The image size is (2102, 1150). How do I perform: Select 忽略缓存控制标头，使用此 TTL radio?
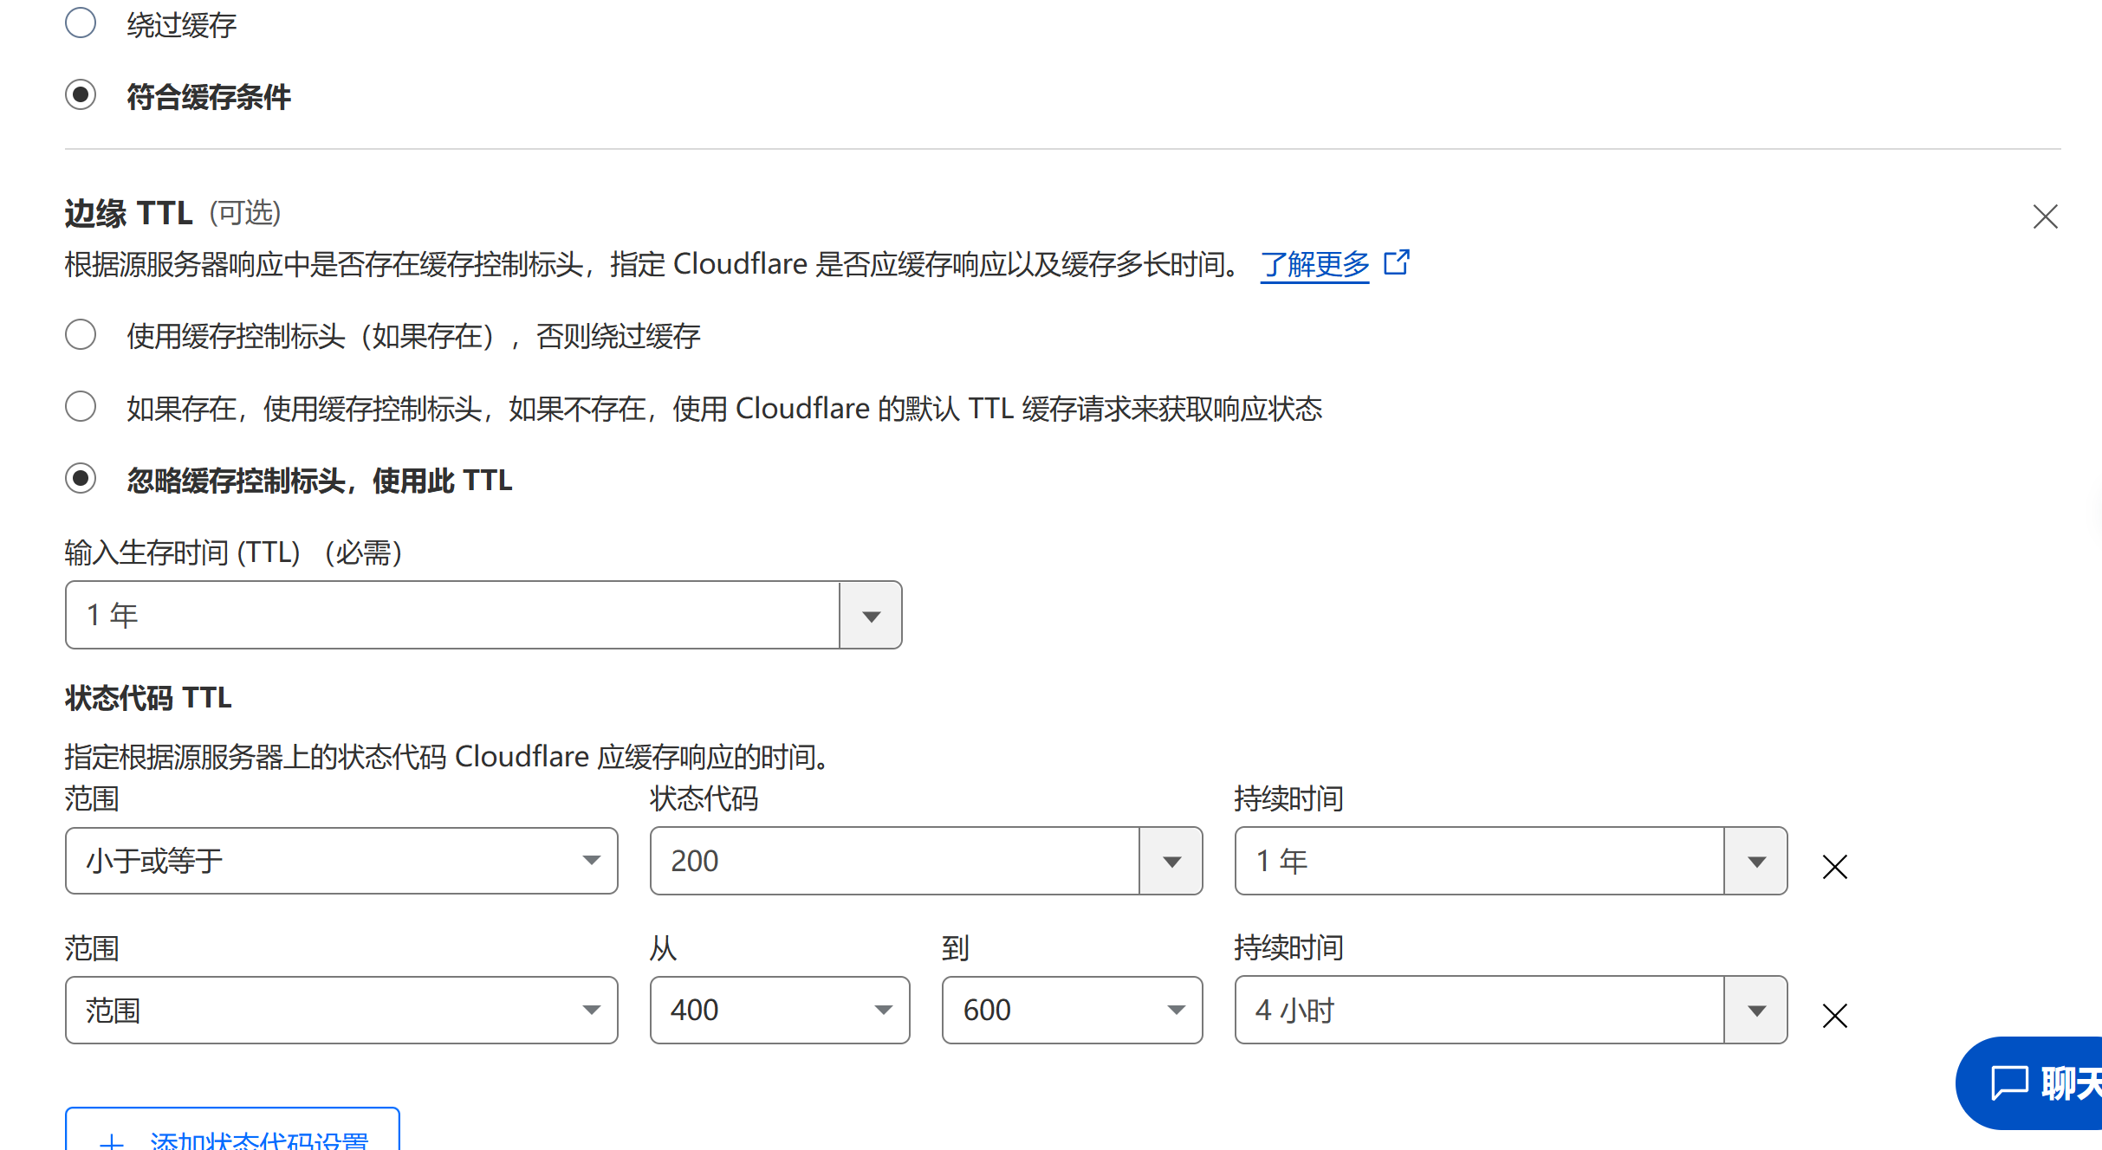(x=81, y=478)
